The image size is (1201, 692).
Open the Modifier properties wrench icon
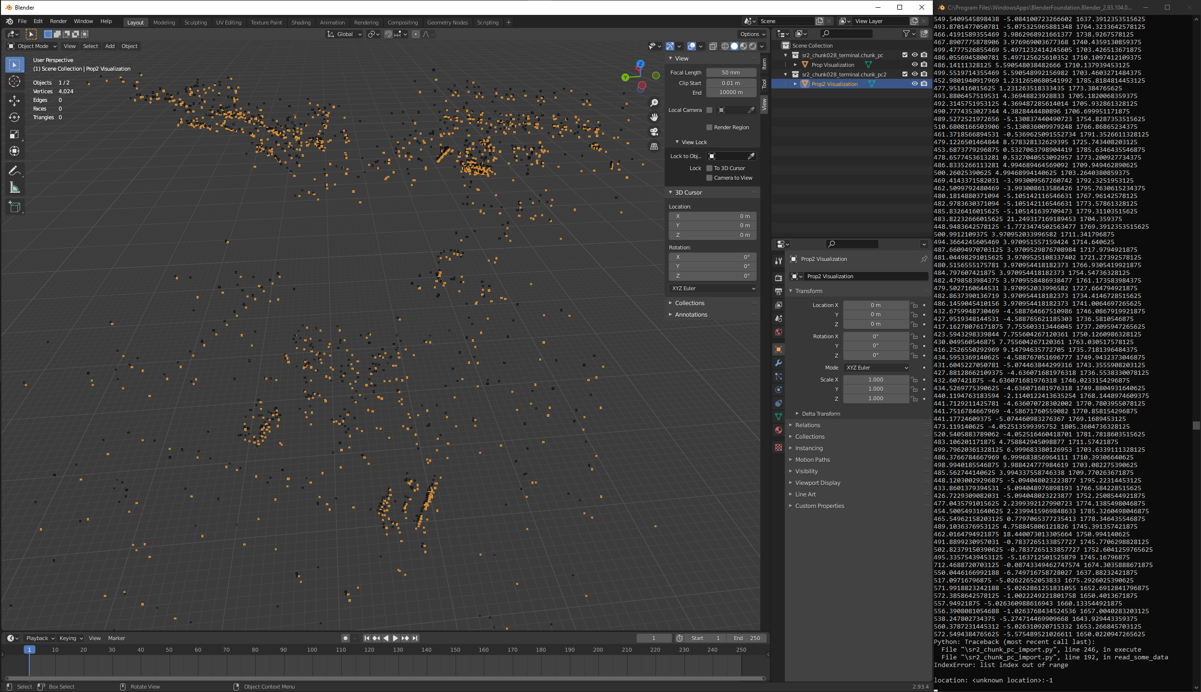tap(778, 363)
